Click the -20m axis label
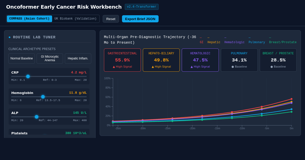 coord(192,128)
